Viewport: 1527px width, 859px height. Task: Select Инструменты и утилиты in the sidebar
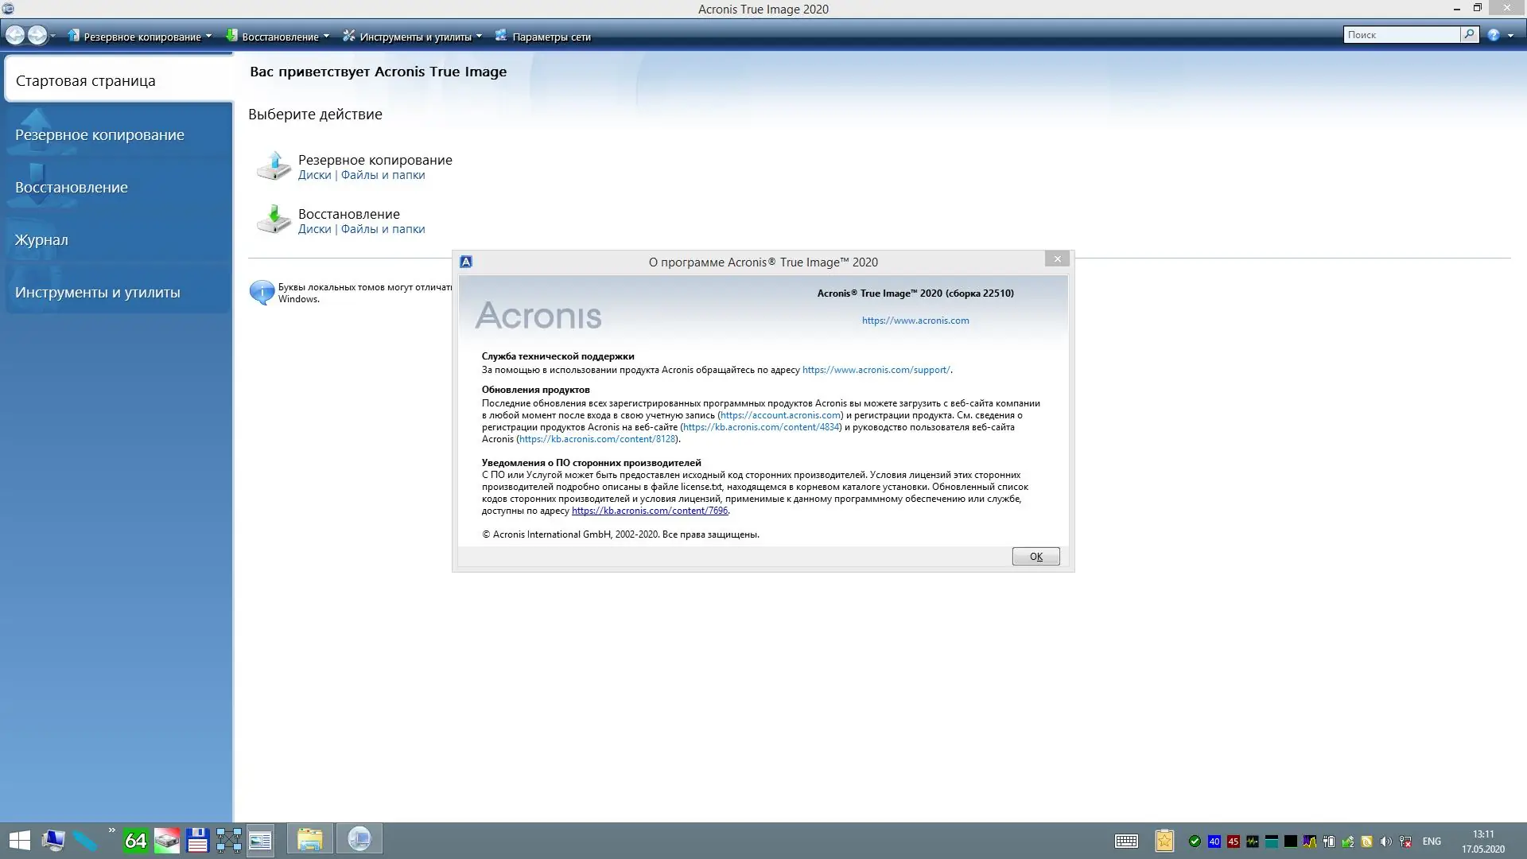(97, 292)
